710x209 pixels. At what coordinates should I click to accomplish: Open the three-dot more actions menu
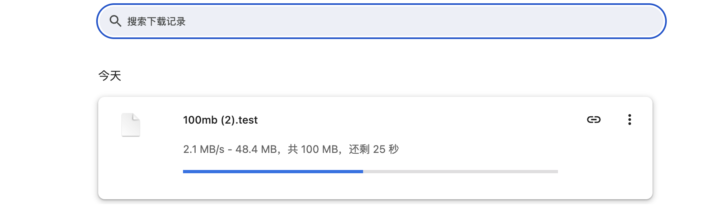click(630, 120)
